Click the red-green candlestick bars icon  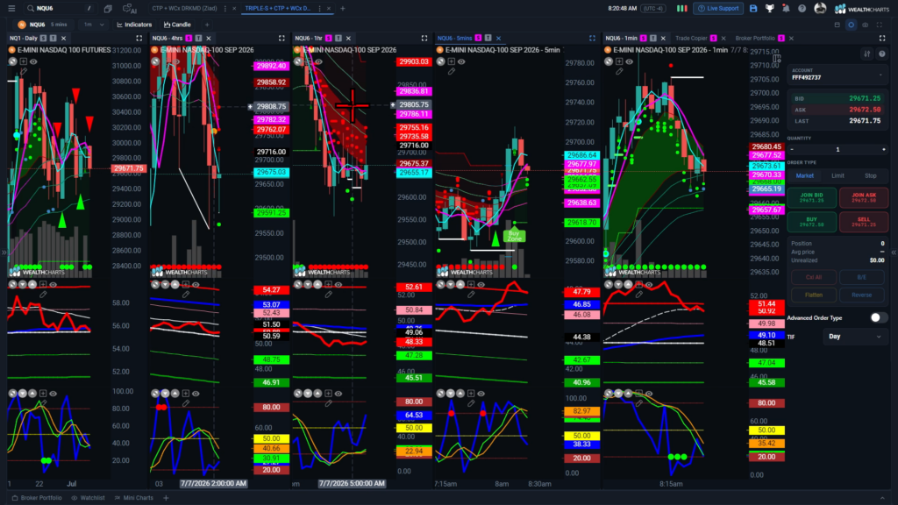pyautogui.click(x=681, y=9)
